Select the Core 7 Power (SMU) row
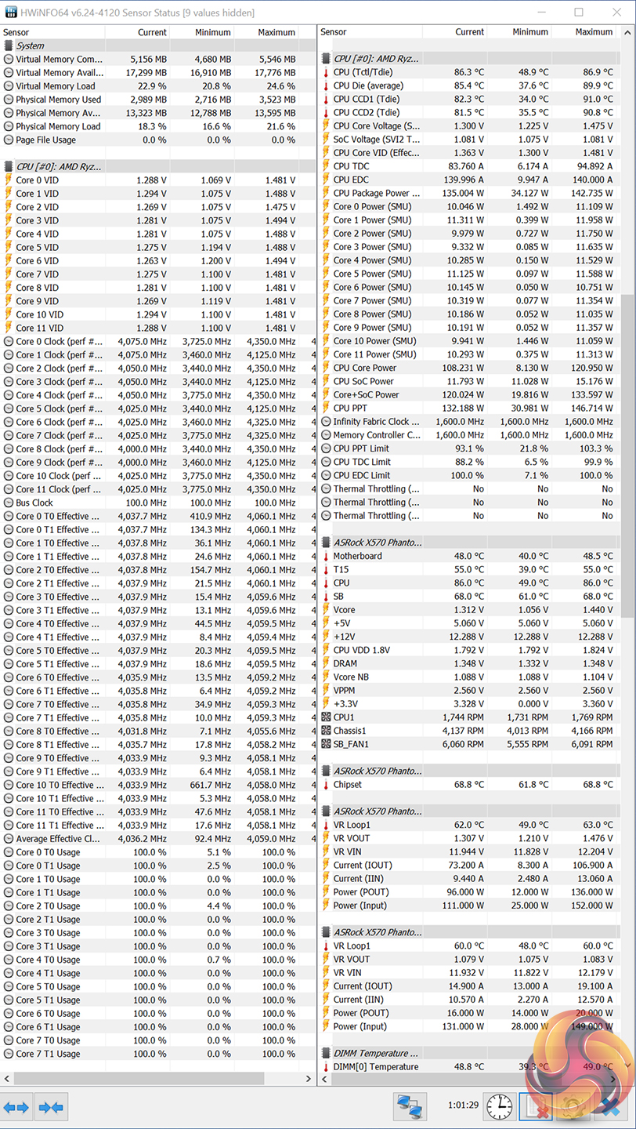Screen dimensions: 636x1129 470,301
